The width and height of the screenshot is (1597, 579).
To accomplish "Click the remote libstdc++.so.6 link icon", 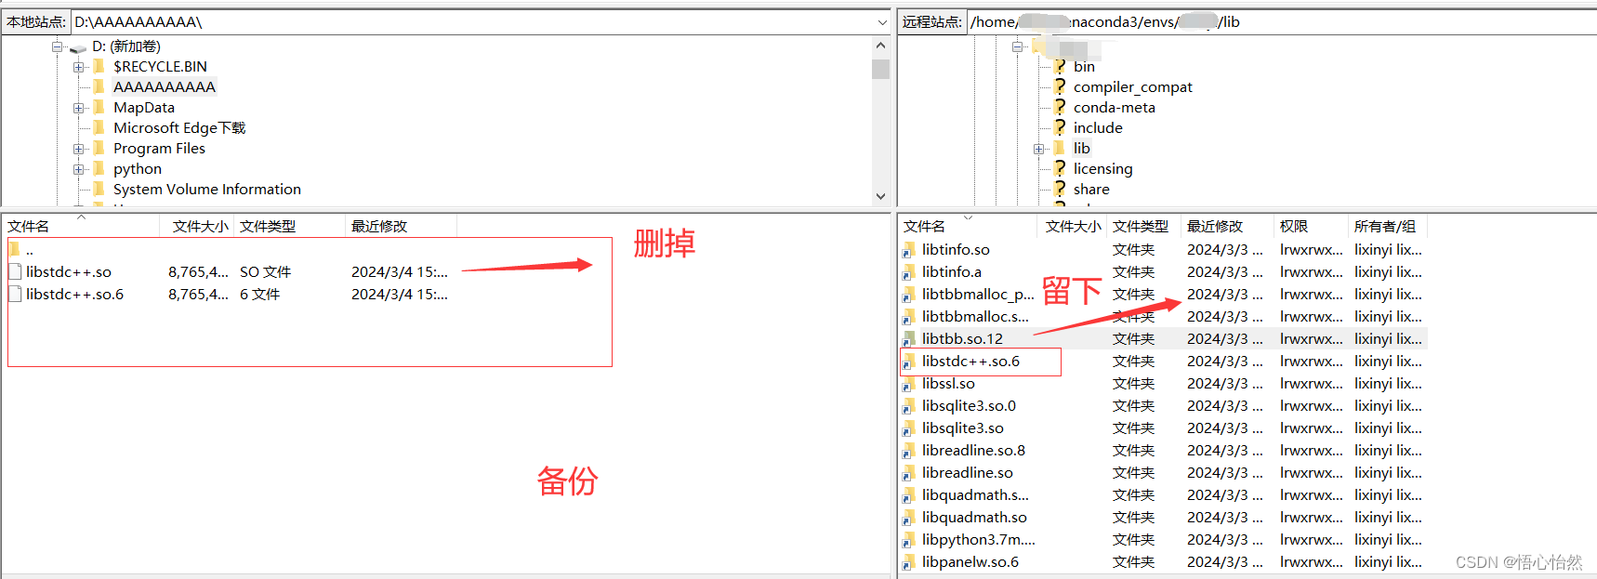I will pyautogui.click(x=909, y=361).
